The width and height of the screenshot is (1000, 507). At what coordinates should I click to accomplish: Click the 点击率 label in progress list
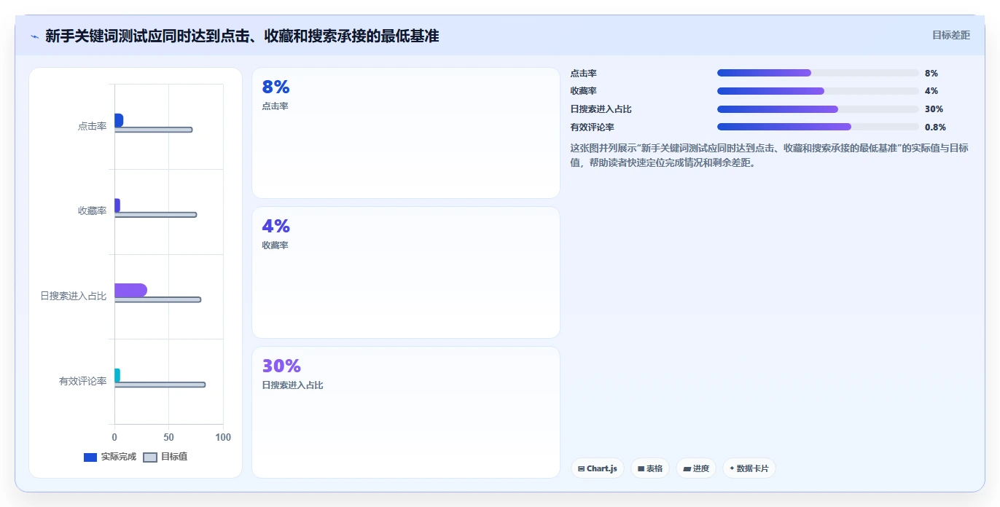pyautogui.click(x=584, y=73)
